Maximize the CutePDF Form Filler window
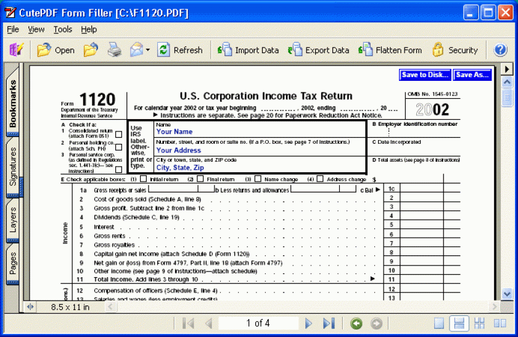This screenshot has height=337, width=518. click(488, 13)
